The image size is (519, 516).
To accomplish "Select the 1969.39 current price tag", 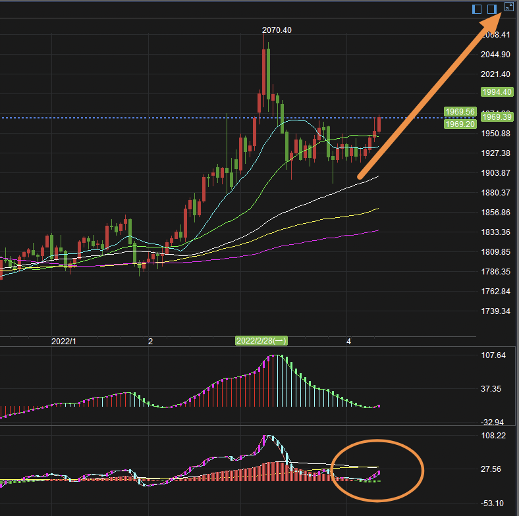I will click(x=497, y=116).
